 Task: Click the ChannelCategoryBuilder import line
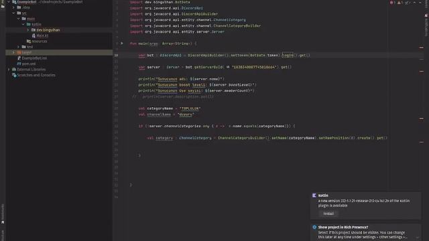pos(195,25)
